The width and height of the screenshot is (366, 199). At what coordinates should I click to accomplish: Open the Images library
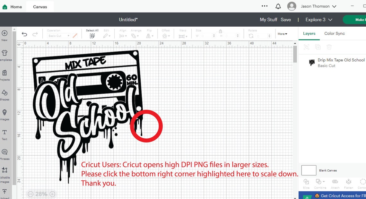[4, 115]
